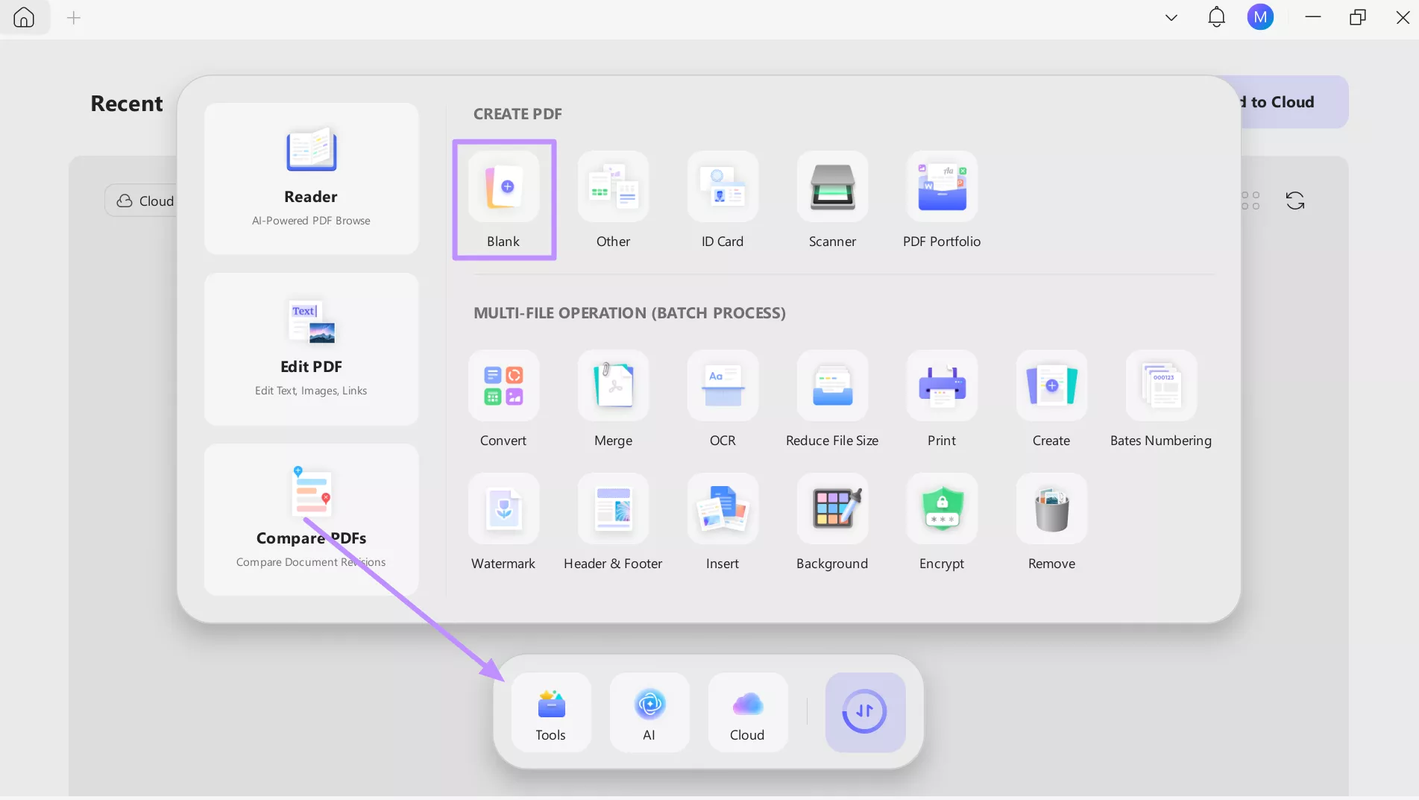The width and height of the screenshot is (1419, 800).
Task: Open the Reduce File Size tool
Action: coord(831,399)
